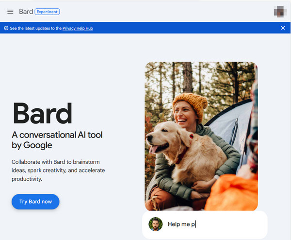Viewport: 291px width, 240px height.
Task: Click the camping woman and dog photo
Action: click(x=201, y=136)
